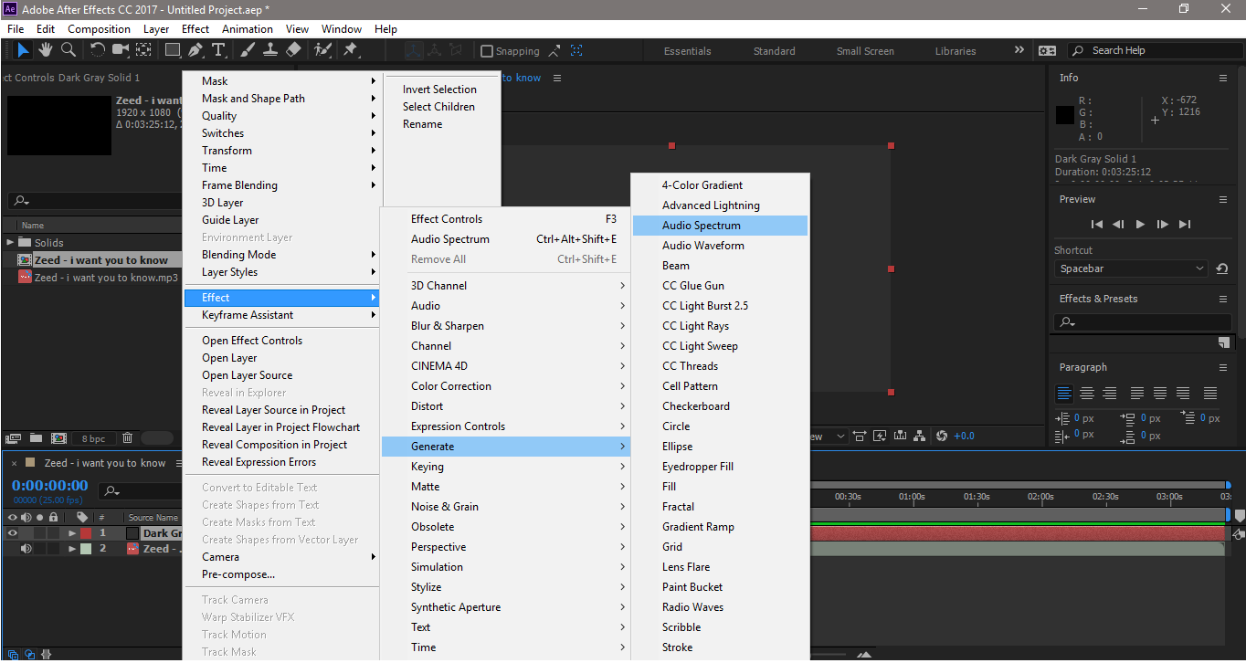1246x663 pixels.
Task: Click the 0:00:00:00 current time display
Action: (x=50, y=485)
